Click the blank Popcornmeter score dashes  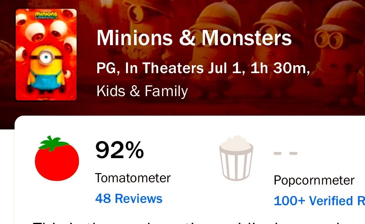point(286,153)
